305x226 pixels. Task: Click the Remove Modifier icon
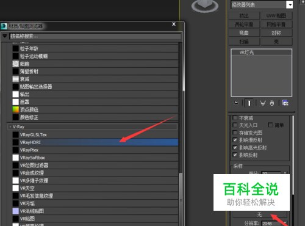coord(272,103)
